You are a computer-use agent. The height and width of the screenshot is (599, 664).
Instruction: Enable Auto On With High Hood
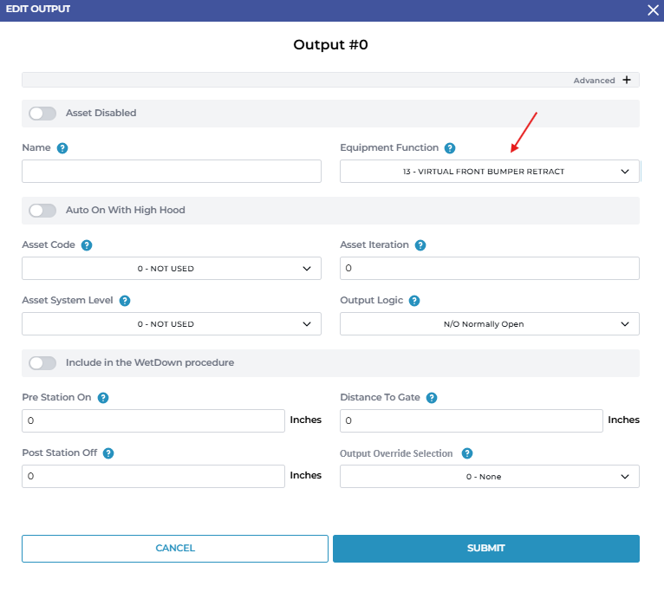(42, 211)
